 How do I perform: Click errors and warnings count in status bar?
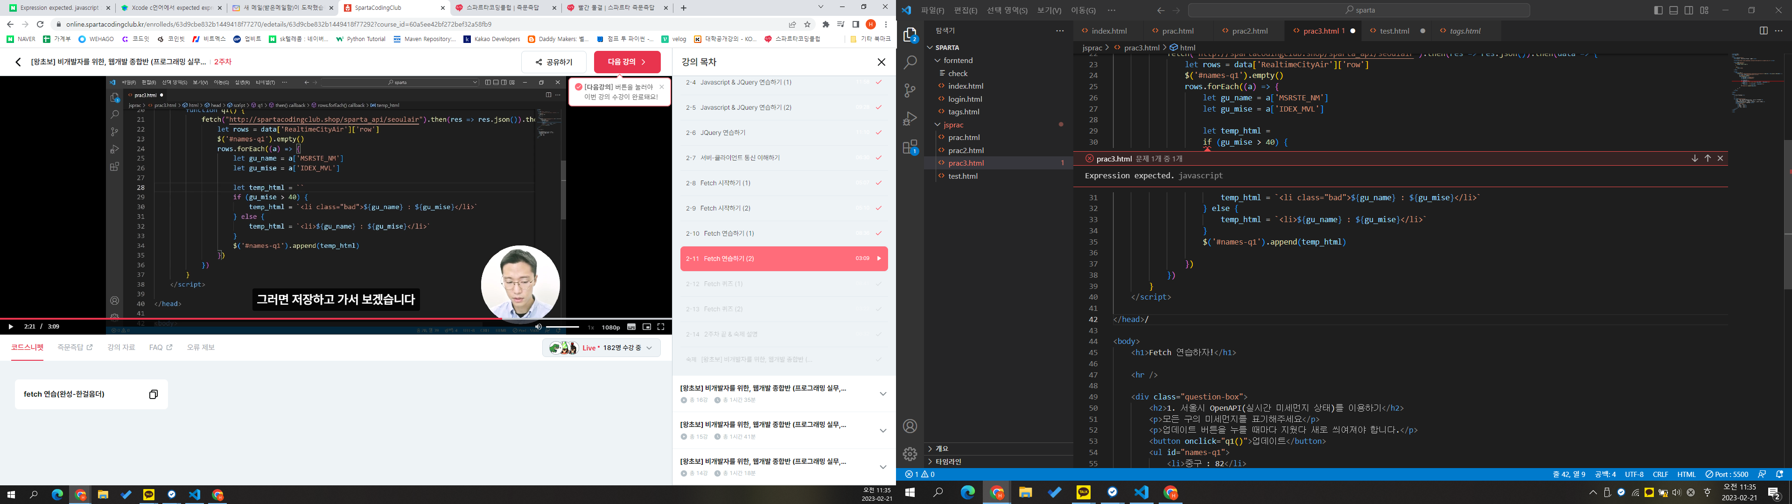[x=920, y=474]
